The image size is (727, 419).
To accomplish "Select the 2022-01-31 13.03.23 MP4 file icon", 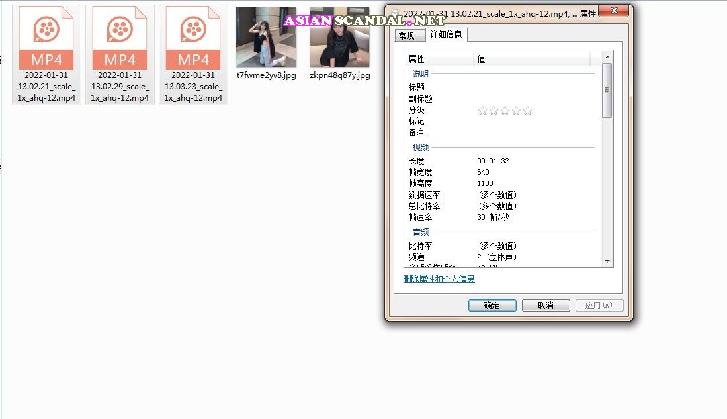I will pos(193,37).
